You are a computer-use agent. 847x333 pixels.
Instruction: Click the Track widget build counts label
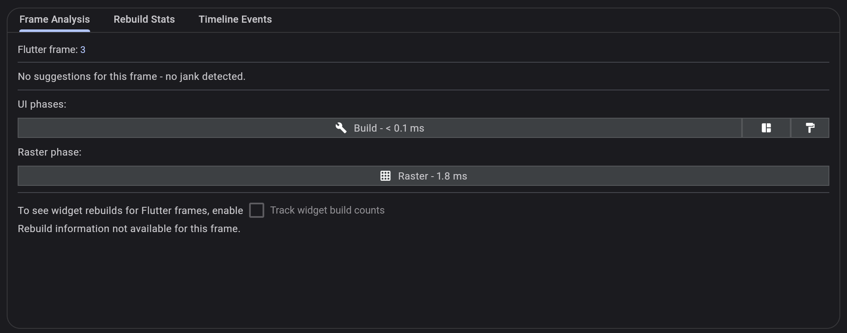coord(327,210)
